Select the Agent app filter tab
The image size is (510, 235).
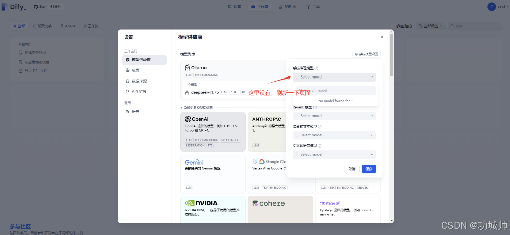click(x=67, y=26)
